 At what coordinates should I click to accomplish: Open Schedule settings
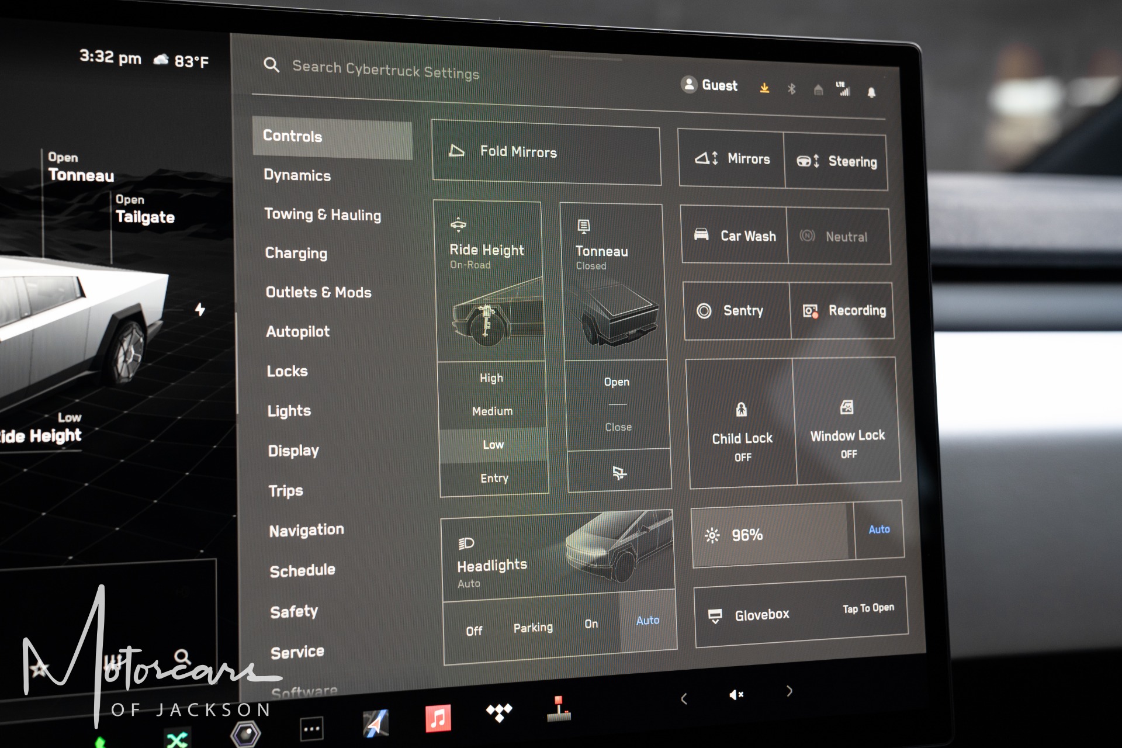[x=302, y=570]
